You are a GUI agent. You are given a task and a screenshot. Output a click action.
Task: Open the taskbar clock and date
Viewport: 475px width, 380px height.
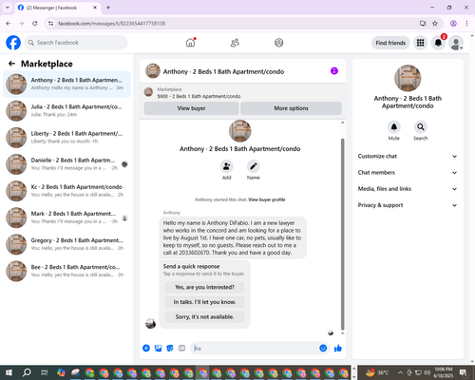point(444,372)
